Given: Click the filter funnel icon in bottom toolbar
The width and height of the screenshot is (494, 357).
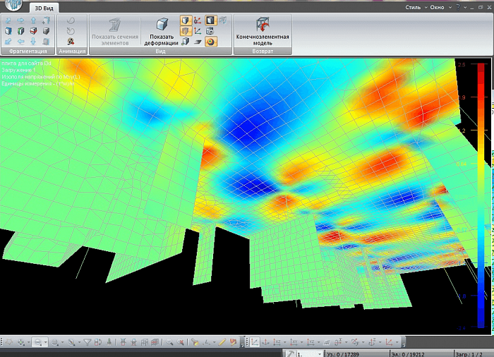Looking at the screenshot, I should (x=88, y=342).
